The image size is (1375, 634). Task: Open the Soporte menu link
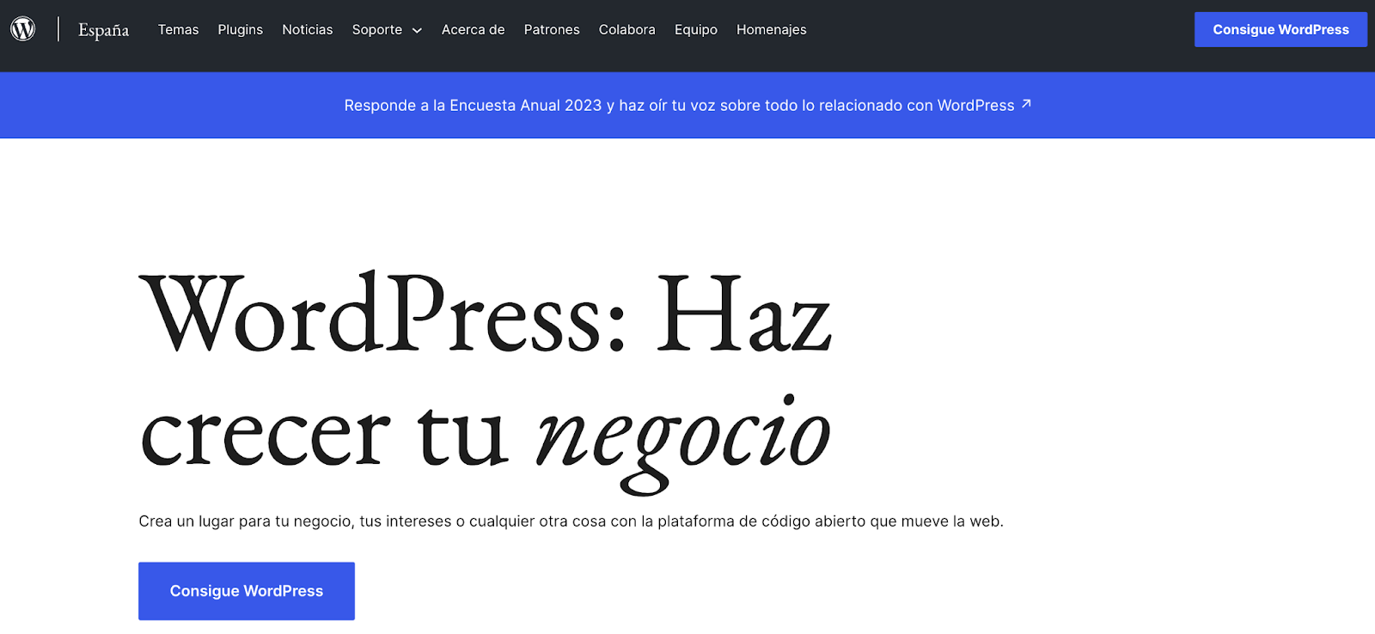point(377,29)
